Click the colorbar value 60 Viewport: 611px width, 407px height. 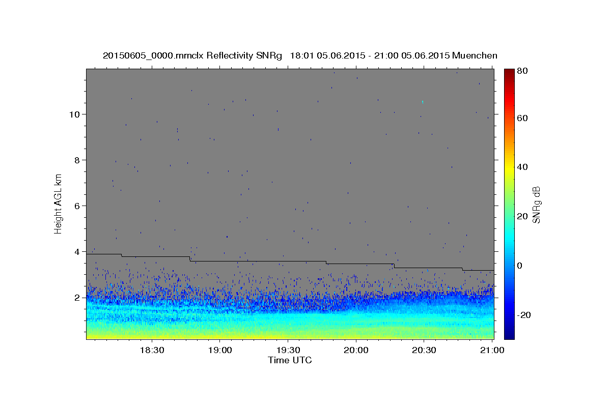(522, 118)
